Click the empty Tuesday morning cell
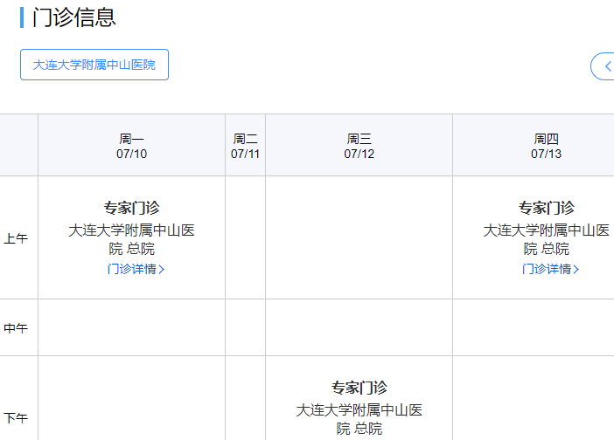This screenshot has width=614, height=440. 245,237
